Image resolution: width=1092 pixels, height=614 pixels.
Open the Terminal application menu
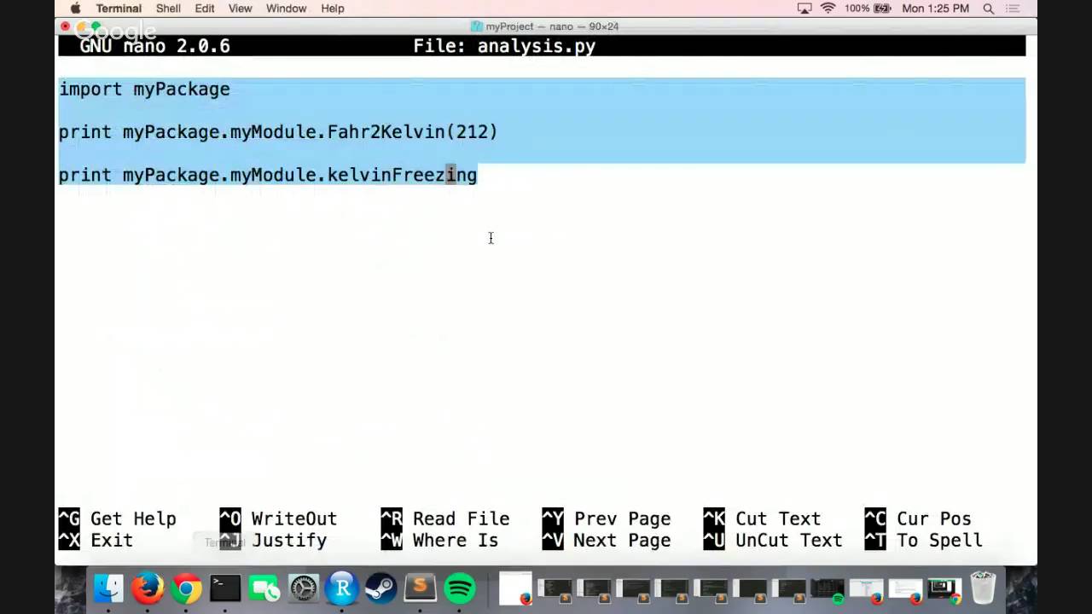pyautogui.click(x=119, y=9)
